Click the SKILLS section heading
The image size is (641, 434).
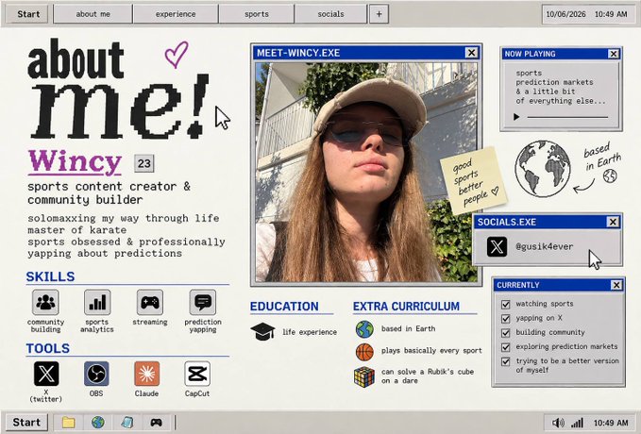[50, 276]
